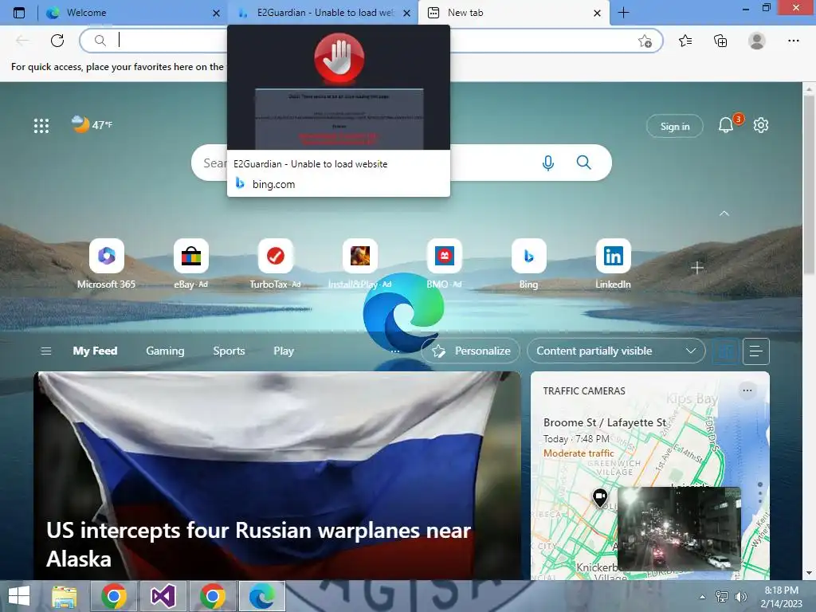Open the Bing quick link tile
Image resolution: width=816 pixels, height=612 pixels.
tap(529, 263)
